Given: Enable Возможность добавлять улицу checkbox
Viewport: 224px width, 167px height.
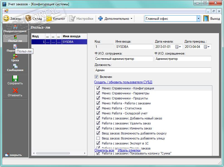Looking at the screenshot, I should tap(98, 138).
